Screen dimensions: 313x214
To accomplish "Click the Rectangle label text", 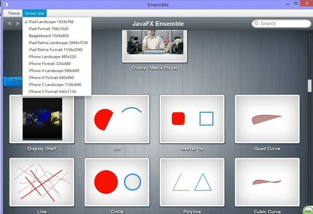I will (192, 148).
